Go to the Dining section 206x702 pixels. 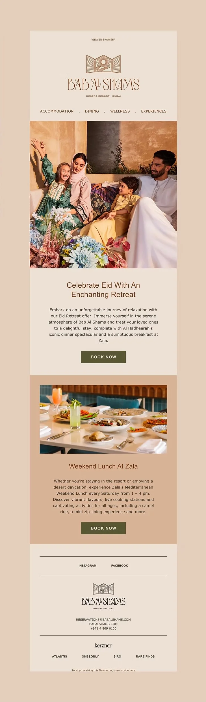92,111
